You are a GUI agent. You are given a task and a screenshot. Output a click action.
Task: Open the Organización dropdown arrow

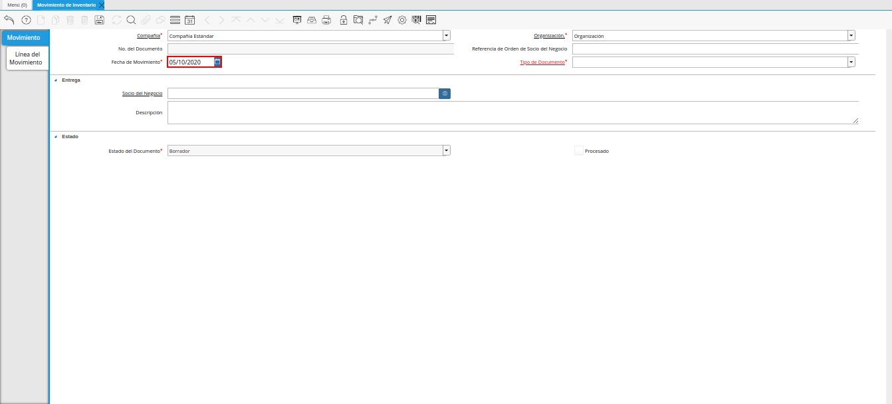[851, 36]
